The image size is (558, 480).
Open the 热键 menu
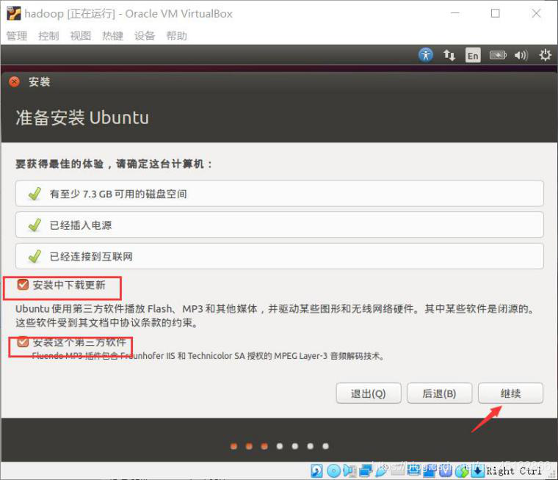[113, 35]
